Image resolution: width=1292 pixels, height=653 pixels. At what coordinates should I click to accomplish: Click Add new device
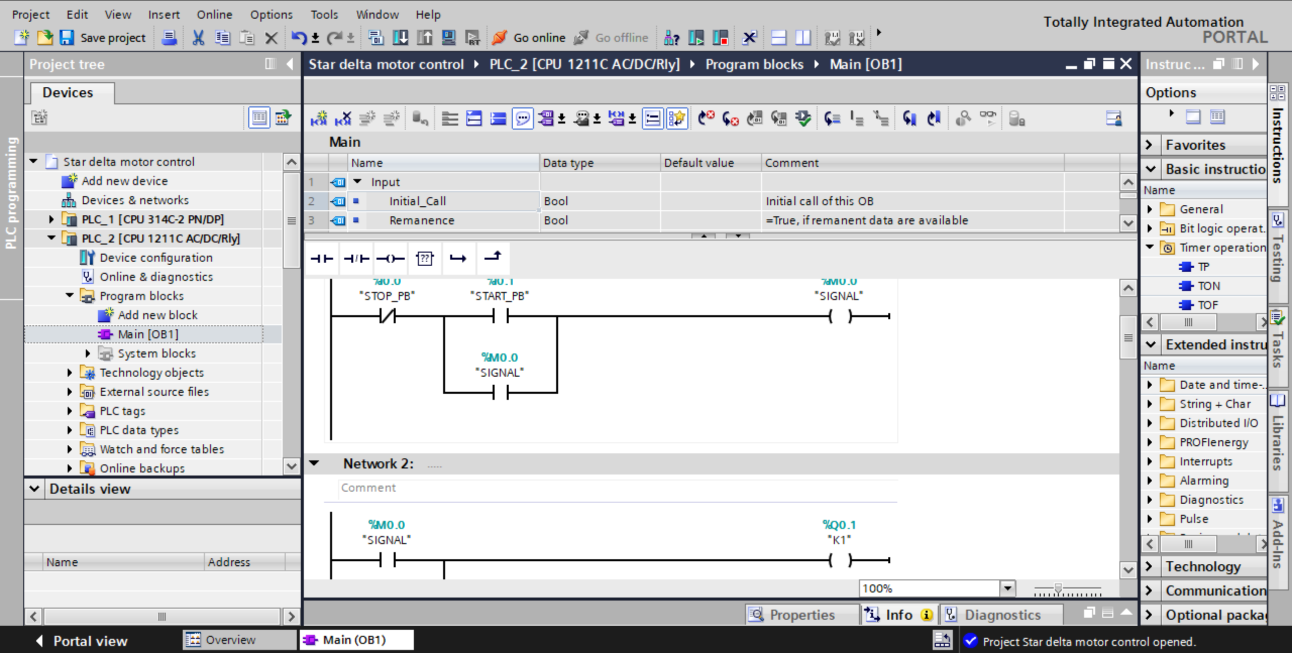tap(124, 181)
